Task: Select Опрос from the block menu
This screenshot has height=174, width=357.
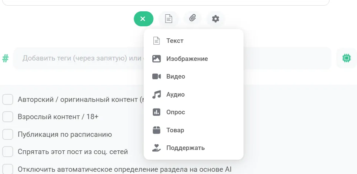Action: point(193,112)
